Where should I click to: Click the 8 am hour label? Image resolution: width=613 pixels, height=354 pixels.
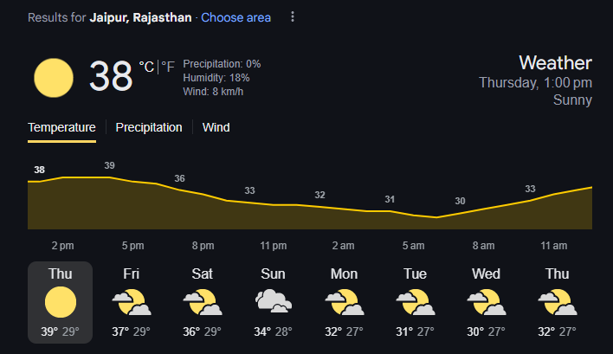click(x=484, y=246)
